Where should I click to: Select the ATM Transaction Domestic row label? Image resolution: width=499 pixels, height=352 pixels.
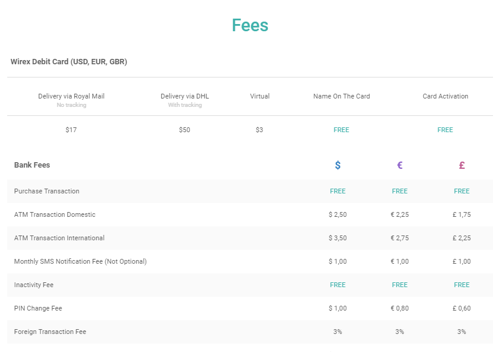coord(55,214)
